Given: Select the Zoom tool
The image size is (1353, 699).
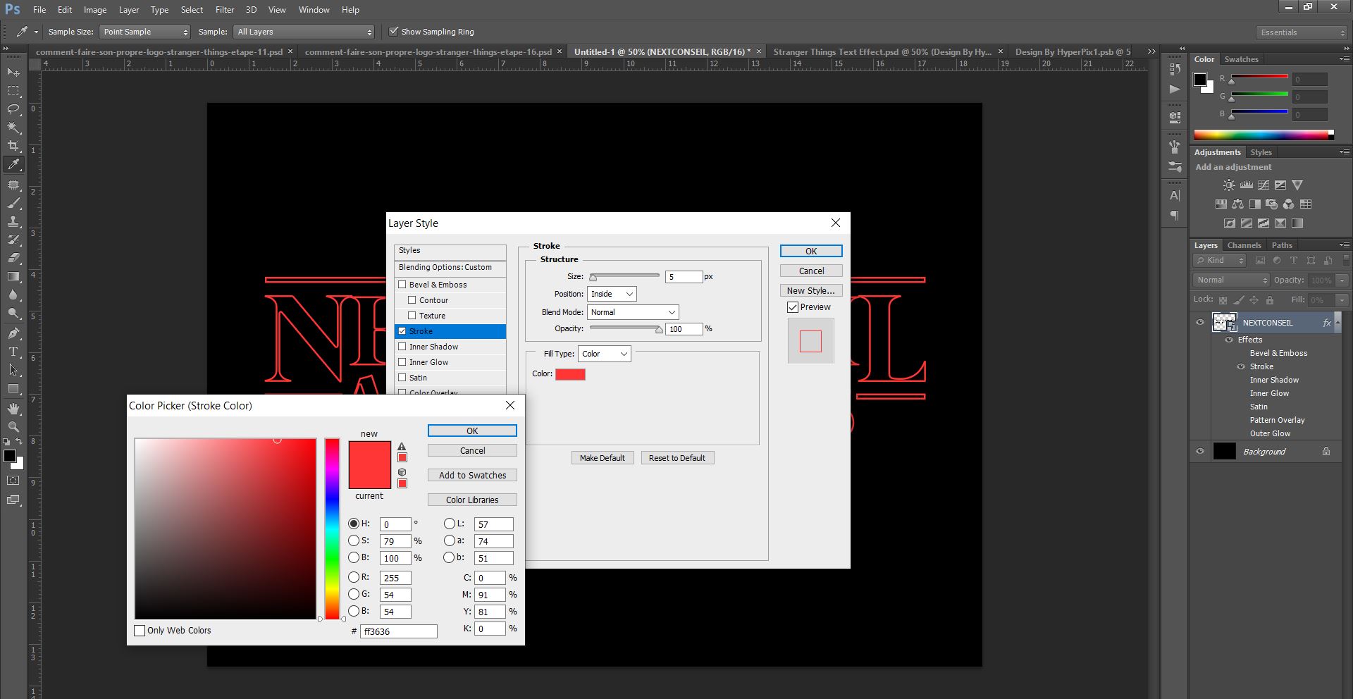Looking at the screenshot, I should tap(13, 427).
